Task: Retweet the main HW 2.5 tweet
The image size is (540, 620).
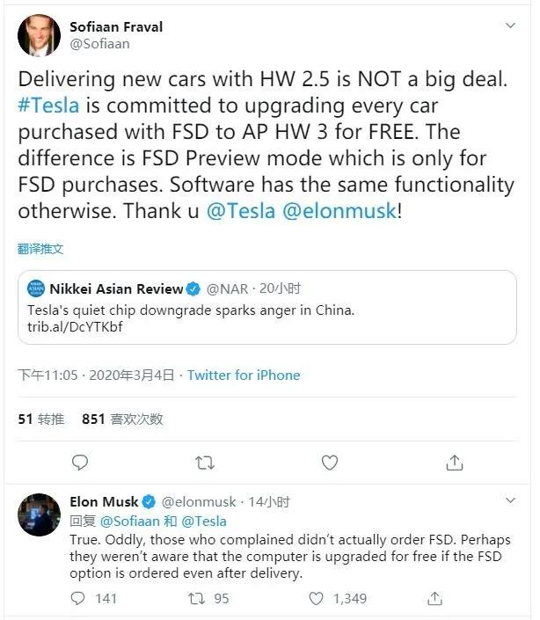Action: [205, 462]
